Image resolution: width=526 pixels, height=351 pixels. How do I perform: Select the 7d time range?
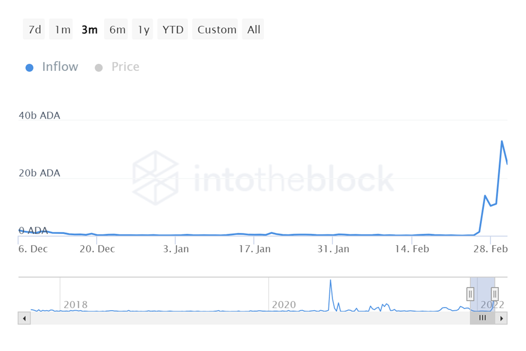[34, 29]
